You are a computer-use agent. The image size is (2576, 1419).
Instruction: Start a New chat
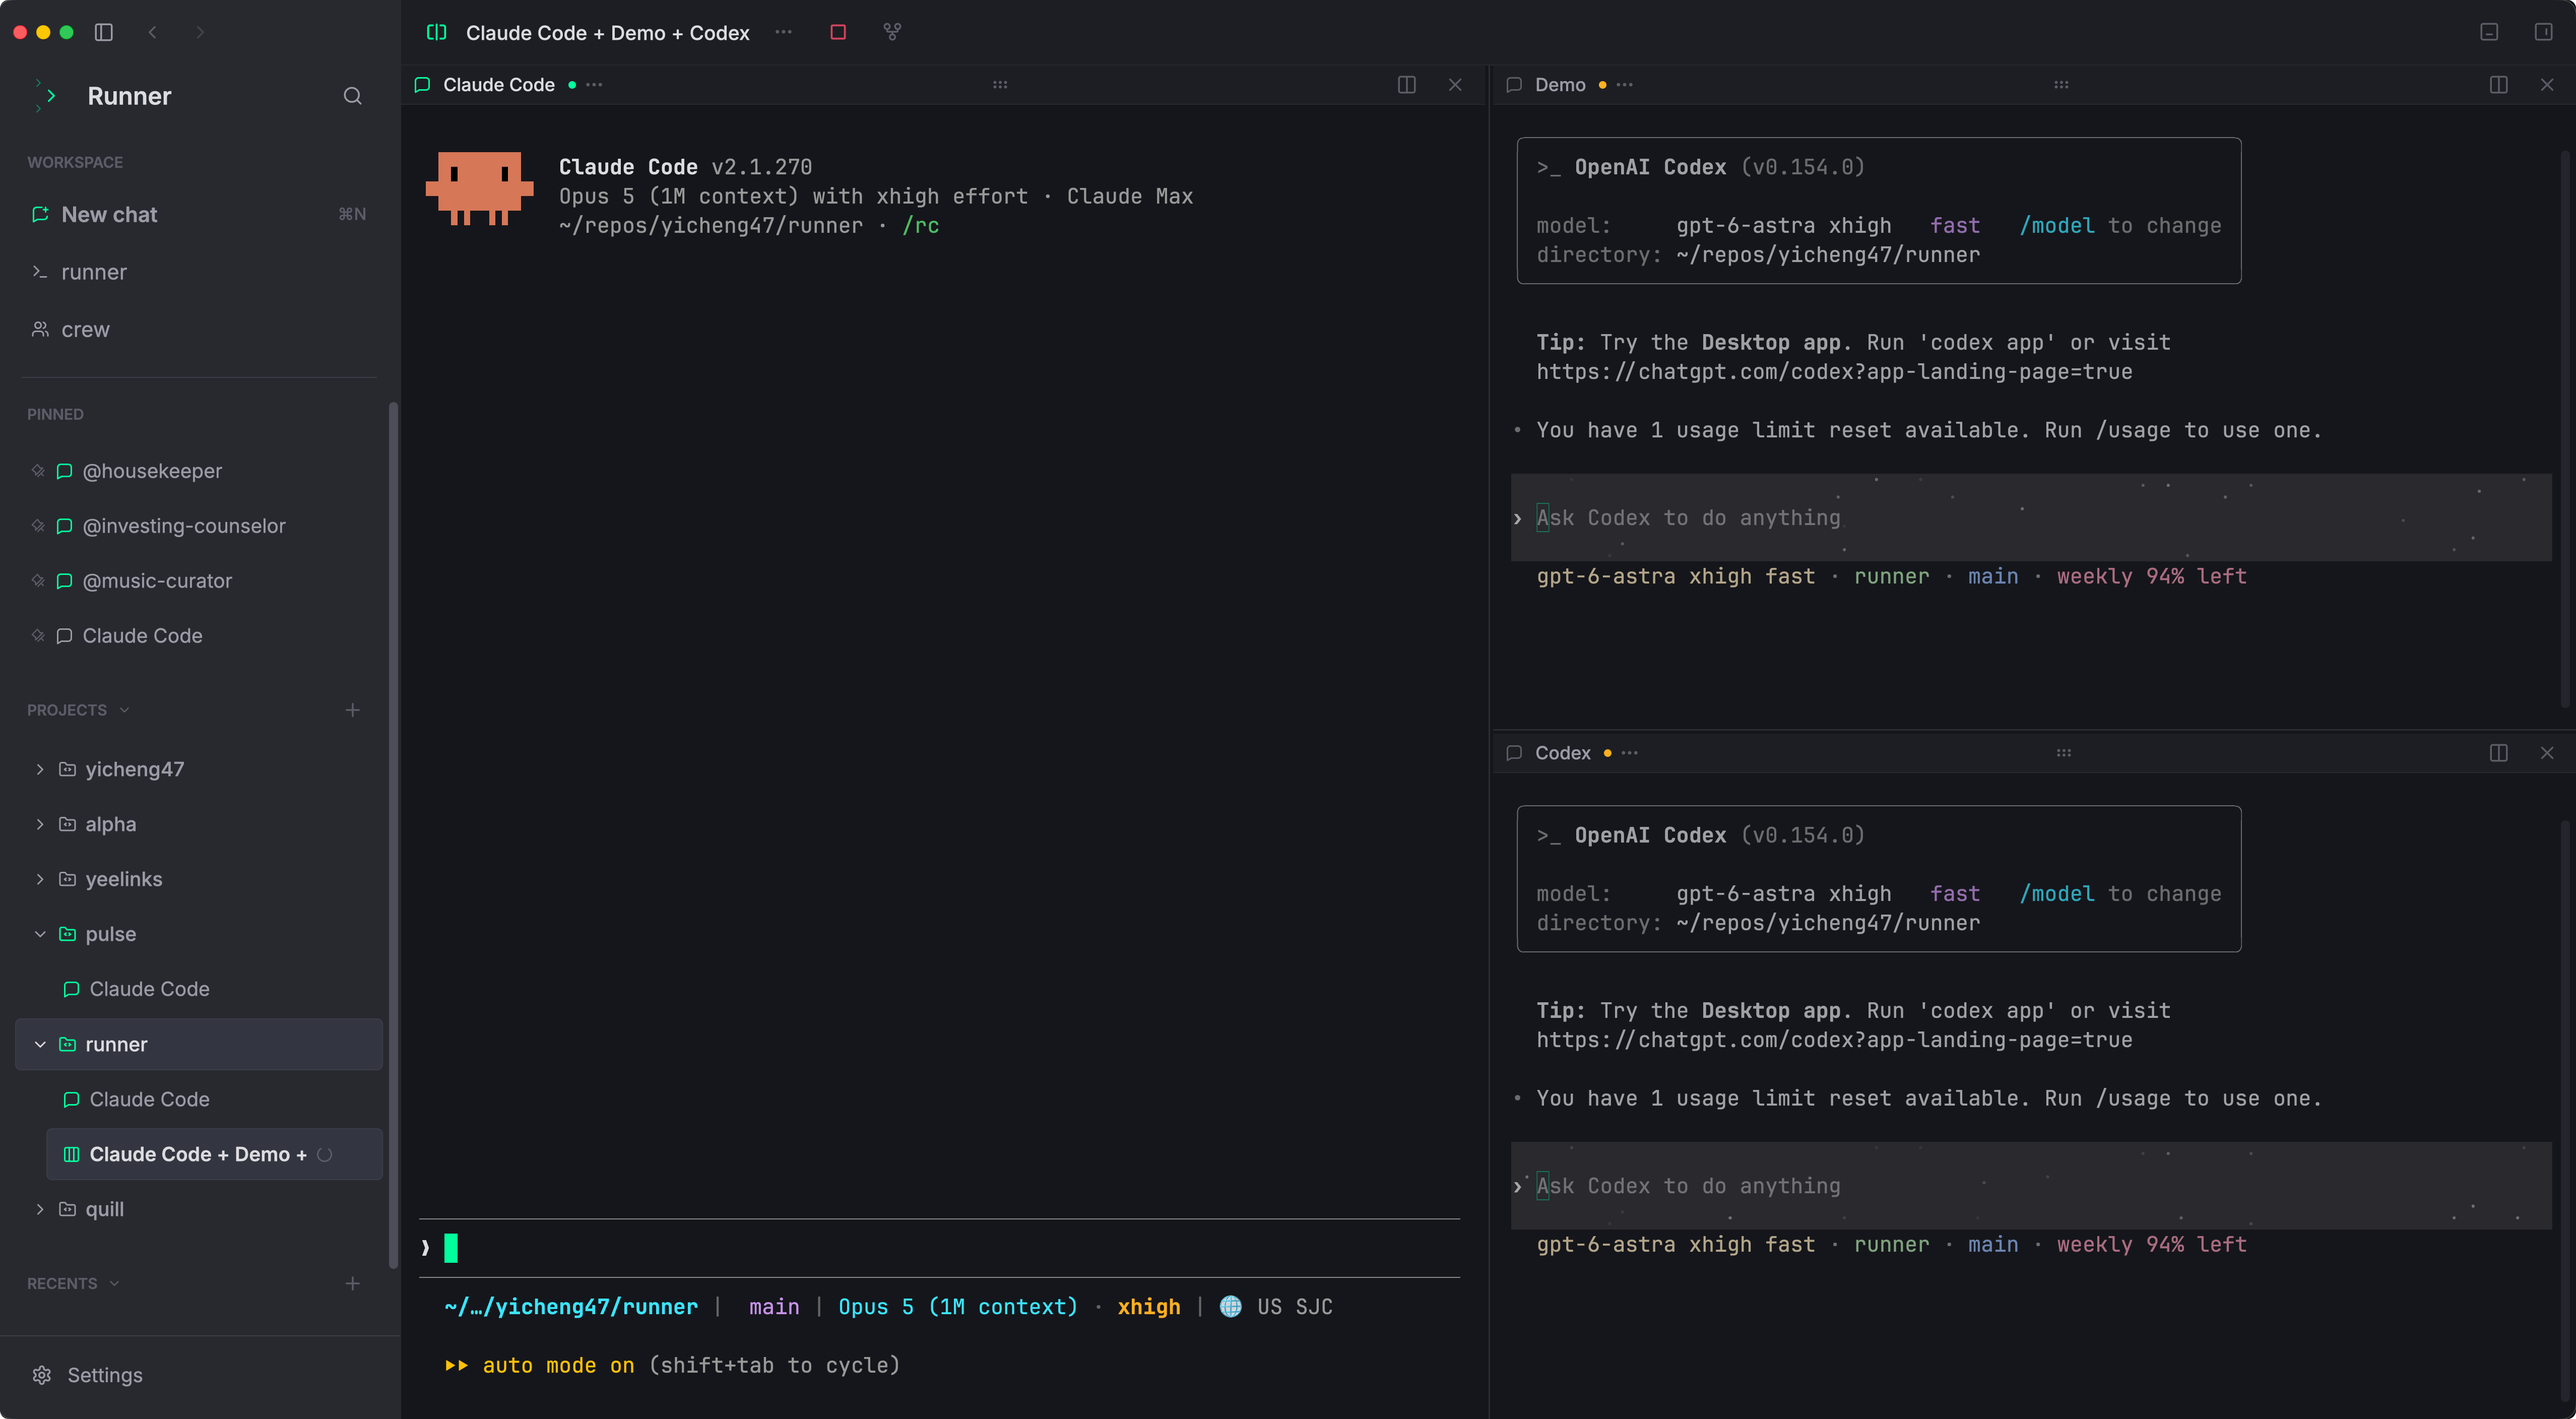(x=198, y=214)
